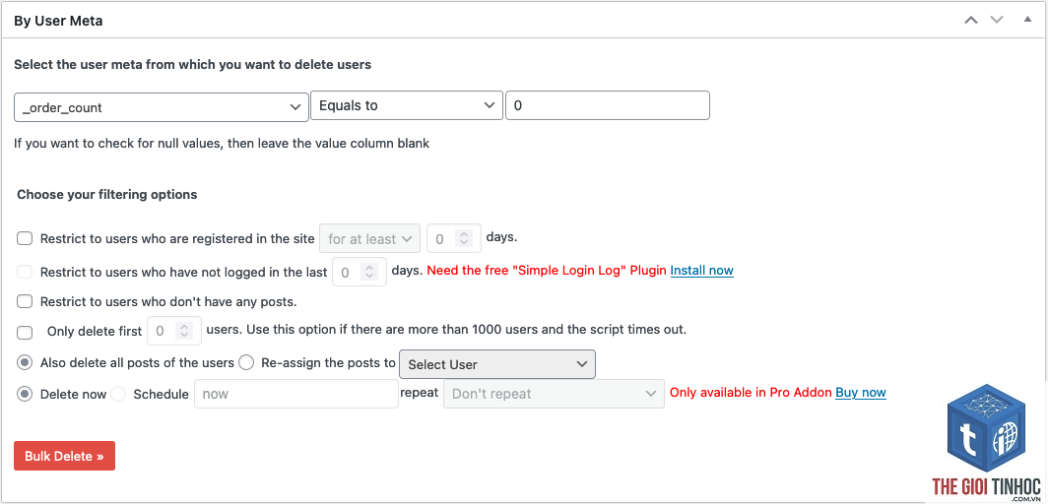
Task: Click the Bulk Delete button
Action: point(64,456)
